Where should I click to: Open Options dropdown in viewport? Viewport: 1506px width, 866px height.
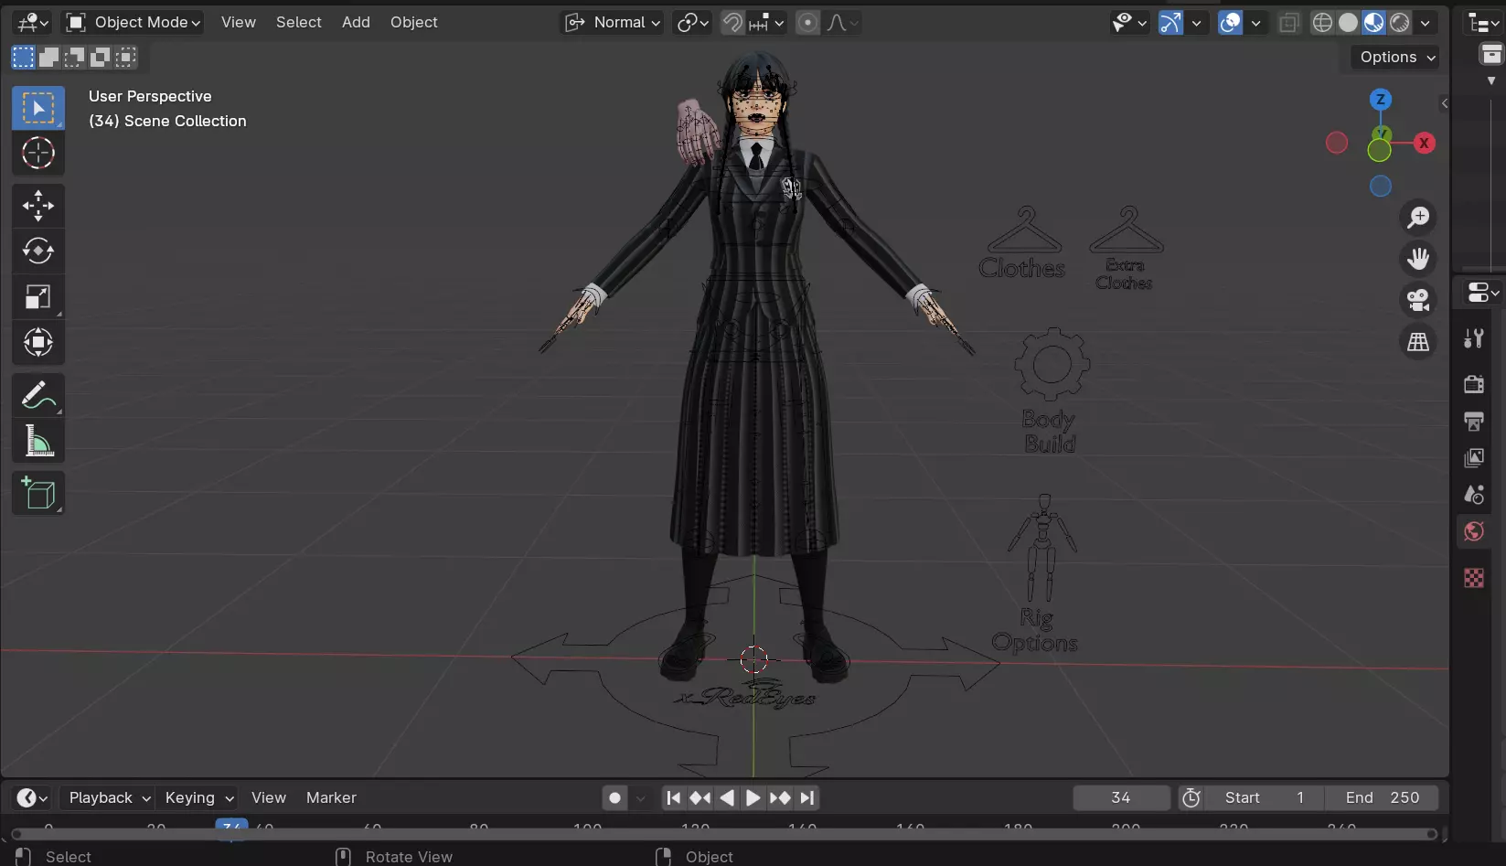tap(1395, 57)
